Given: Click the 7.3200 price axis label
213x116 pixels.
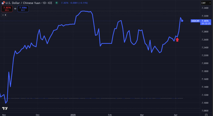Looking at the screenshot, I should [x=205, y=16].
